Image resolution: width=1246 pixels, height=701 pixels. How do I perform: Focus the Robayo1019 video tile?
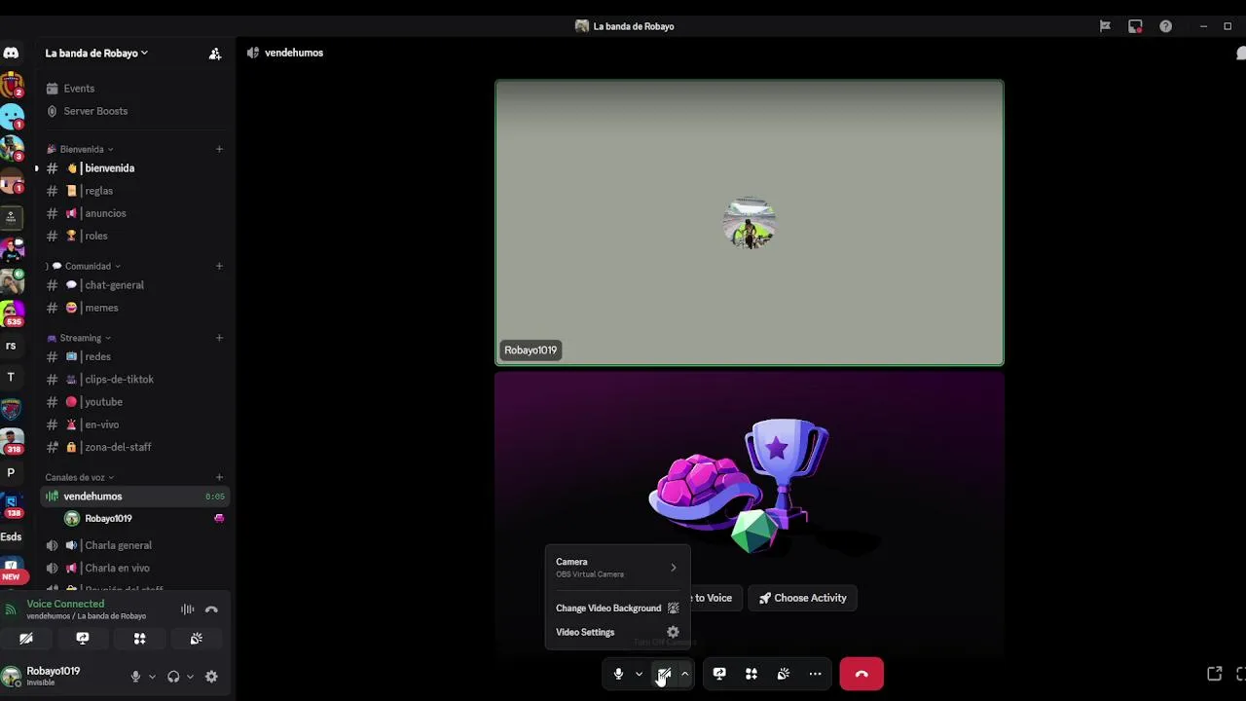pyautogui.click(x=749, y=223)
